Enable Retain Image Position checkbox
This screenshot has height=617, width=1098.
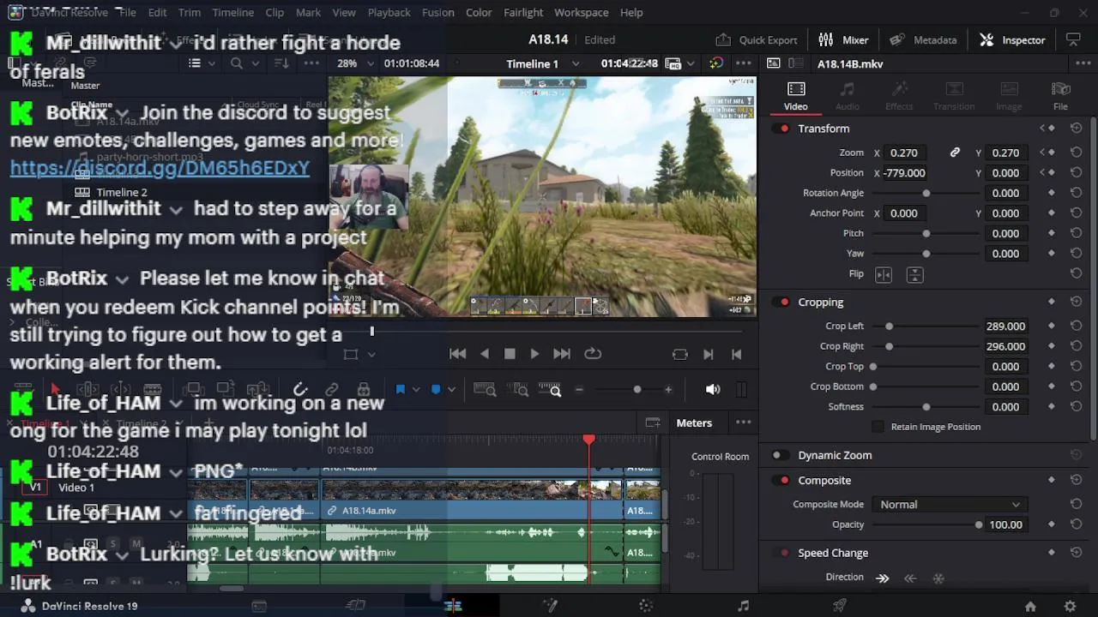(x=878, y=427)
